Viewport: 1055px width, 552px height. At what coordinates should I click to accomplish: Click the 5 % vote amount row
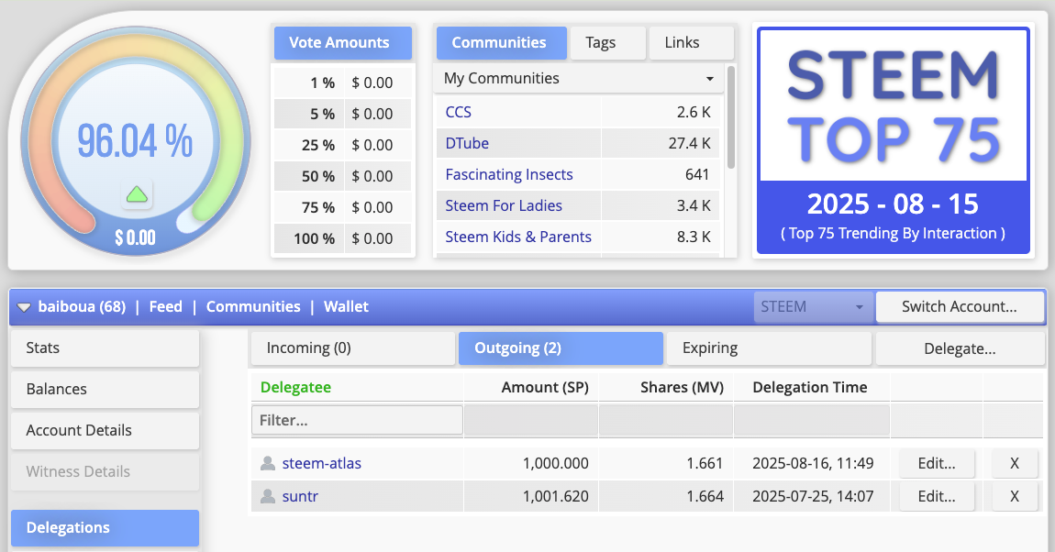coord(342,115)
